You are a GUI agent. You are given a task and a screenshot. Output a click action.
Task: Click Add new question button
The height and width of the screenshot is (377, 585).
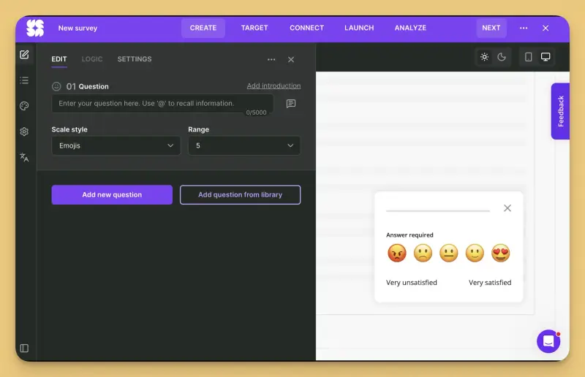(x=112, y=194)
